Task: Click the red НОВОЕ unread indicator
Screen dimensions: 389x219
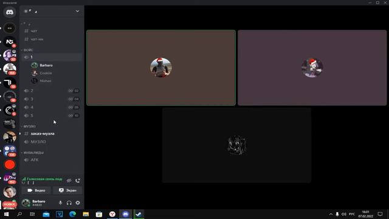Action: point(10,204)
